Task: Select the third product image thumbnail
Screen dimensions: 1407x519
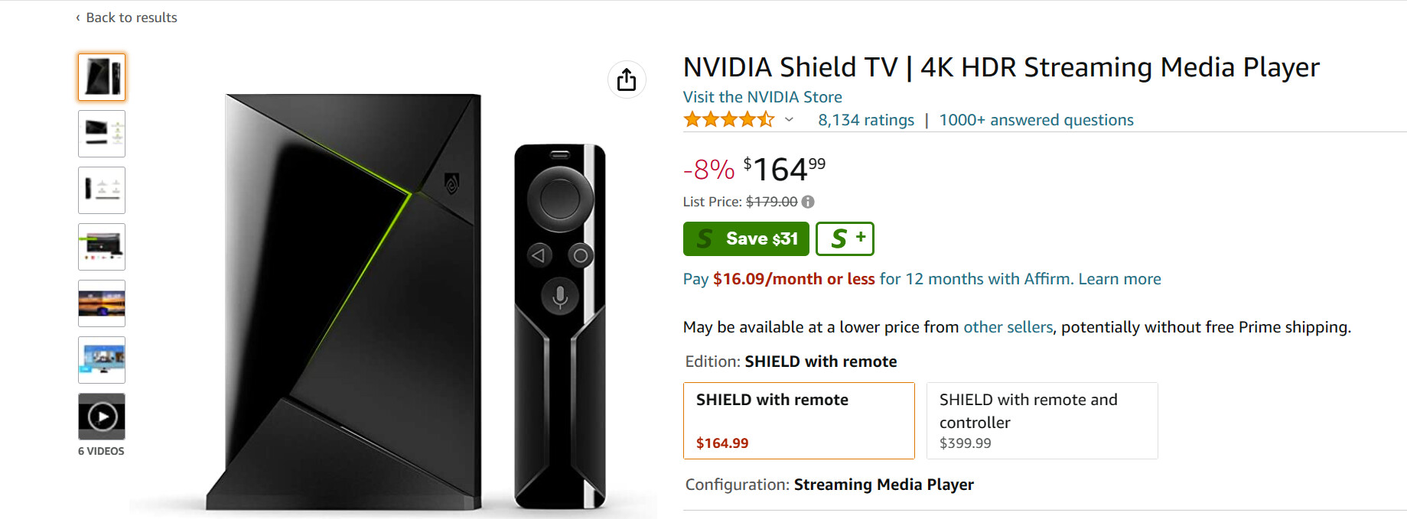Action: (102, 190)
